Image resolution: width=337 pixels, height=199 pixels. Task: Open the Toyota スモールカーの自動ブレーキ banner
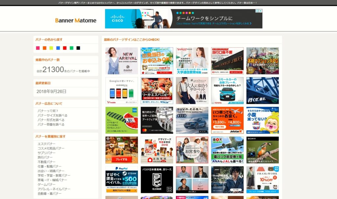[227, 90]
